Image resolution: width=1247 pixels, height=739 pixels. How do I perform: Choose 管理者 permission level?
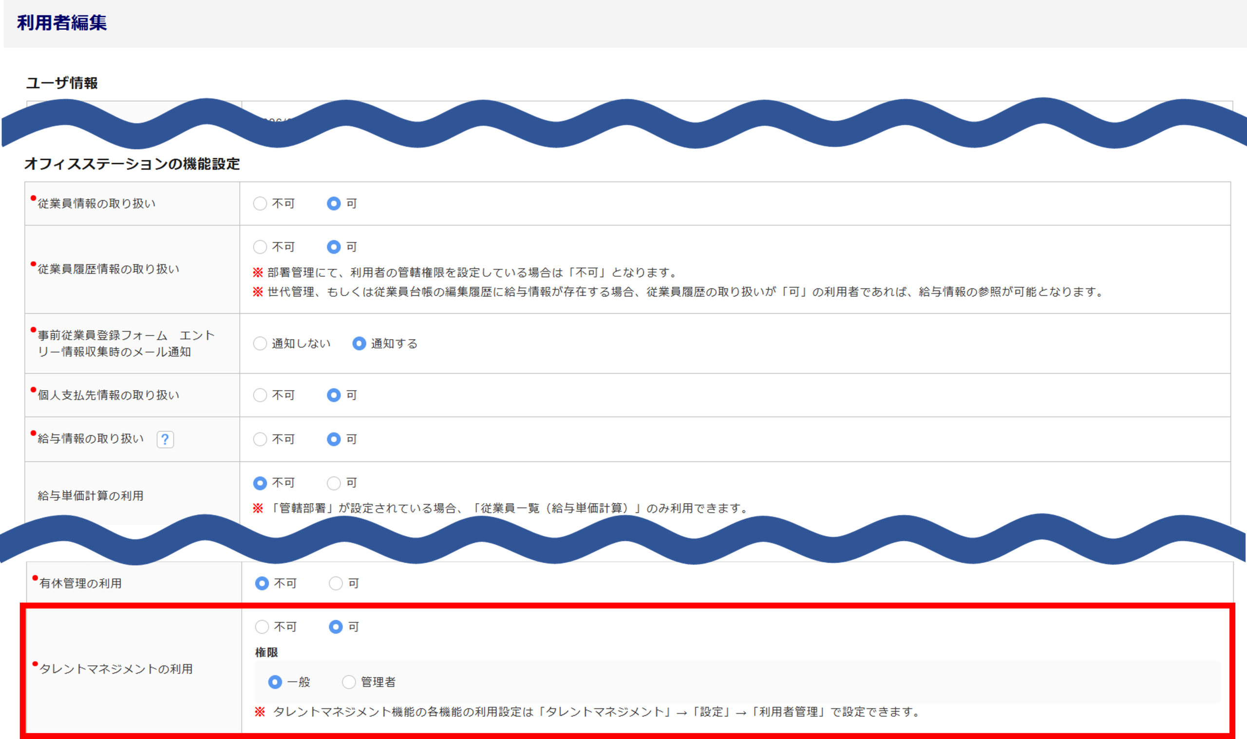348,682
